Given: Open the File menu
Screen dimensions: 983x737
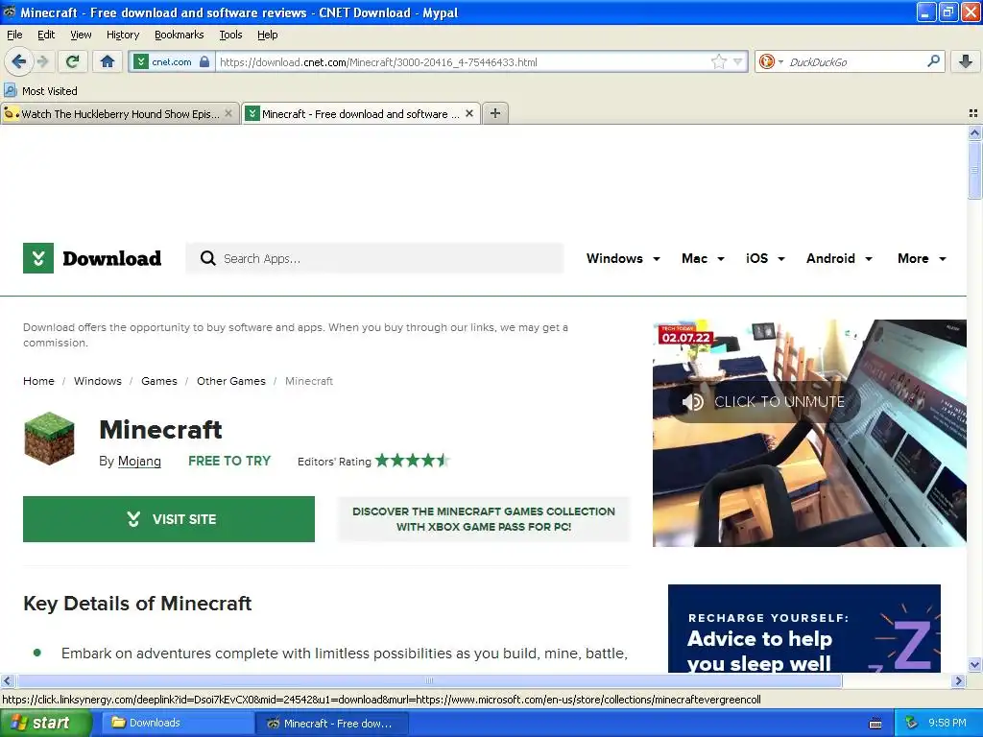Looking at the screenshot, I should pyautogui.click(x=14, y=35).
